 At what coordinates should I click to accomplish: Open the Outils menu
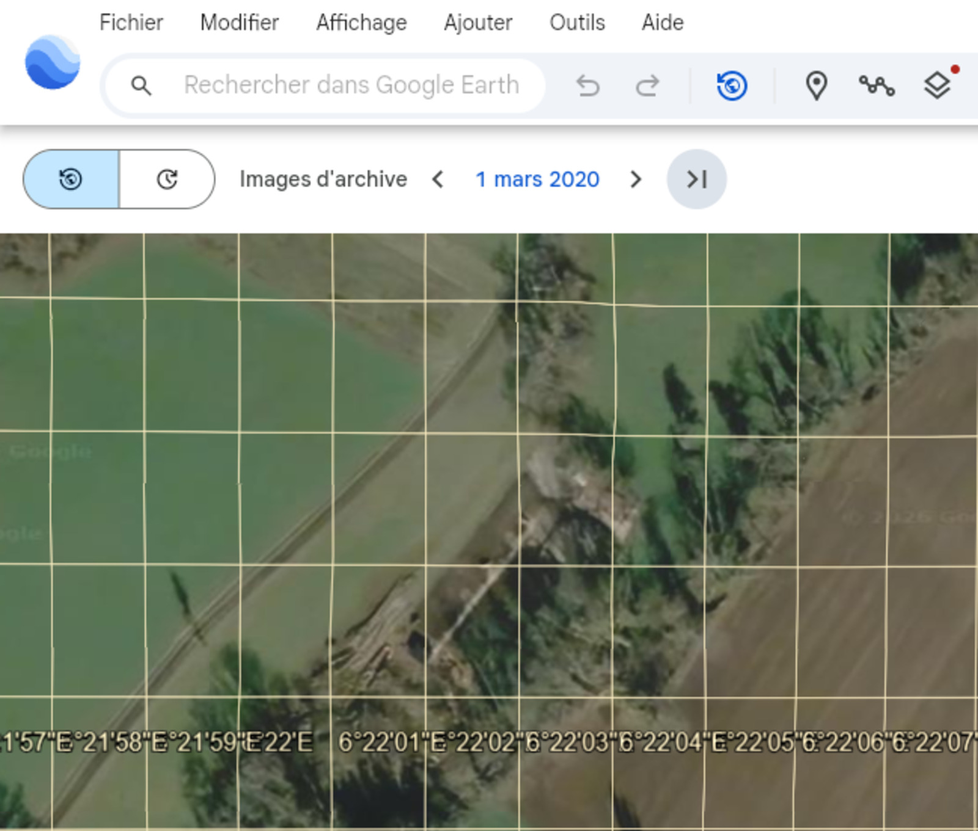point(576,23)
